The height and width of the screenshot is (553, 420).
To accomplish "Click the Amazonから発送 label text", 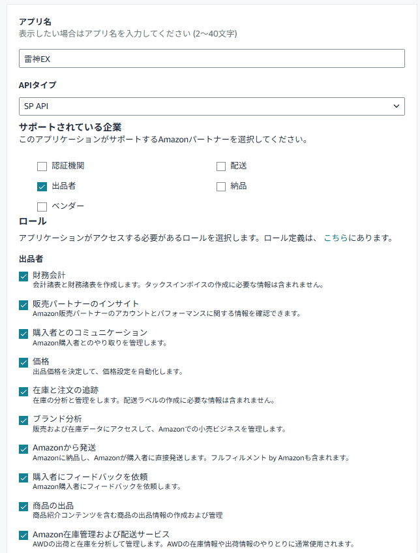I will (65, 448).
